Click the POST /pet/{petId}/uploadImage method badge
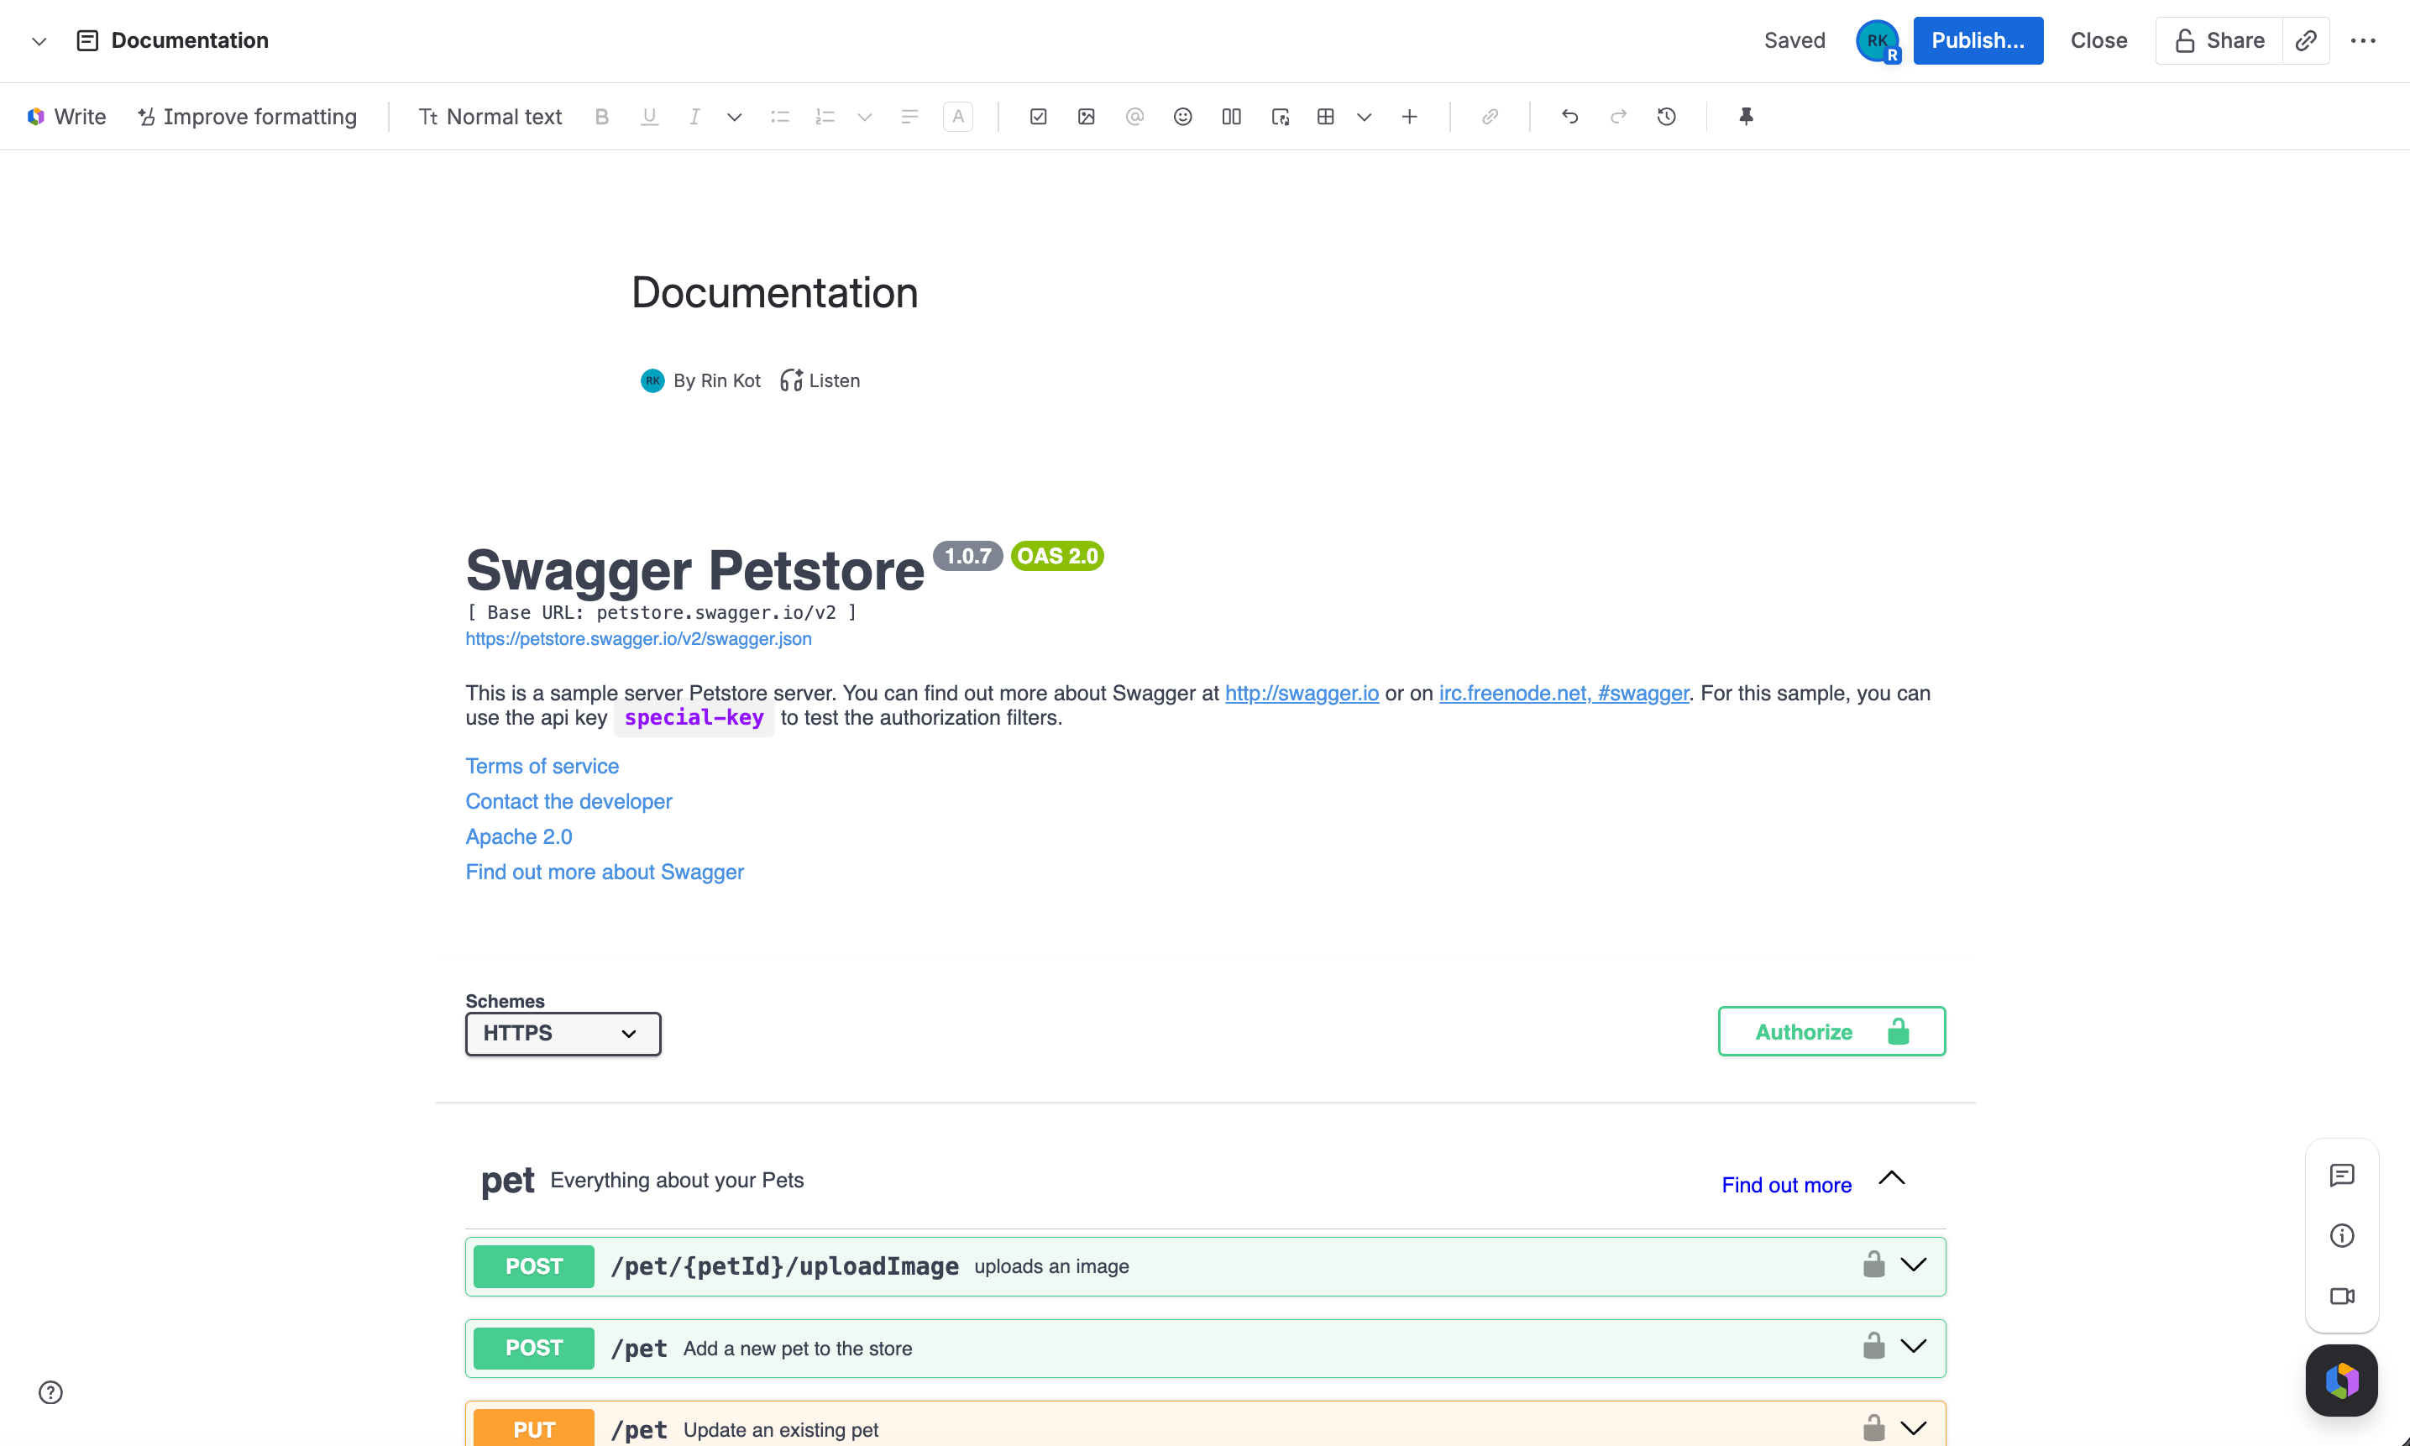The image size is (2410, 1446). [x=534, y=1266]
